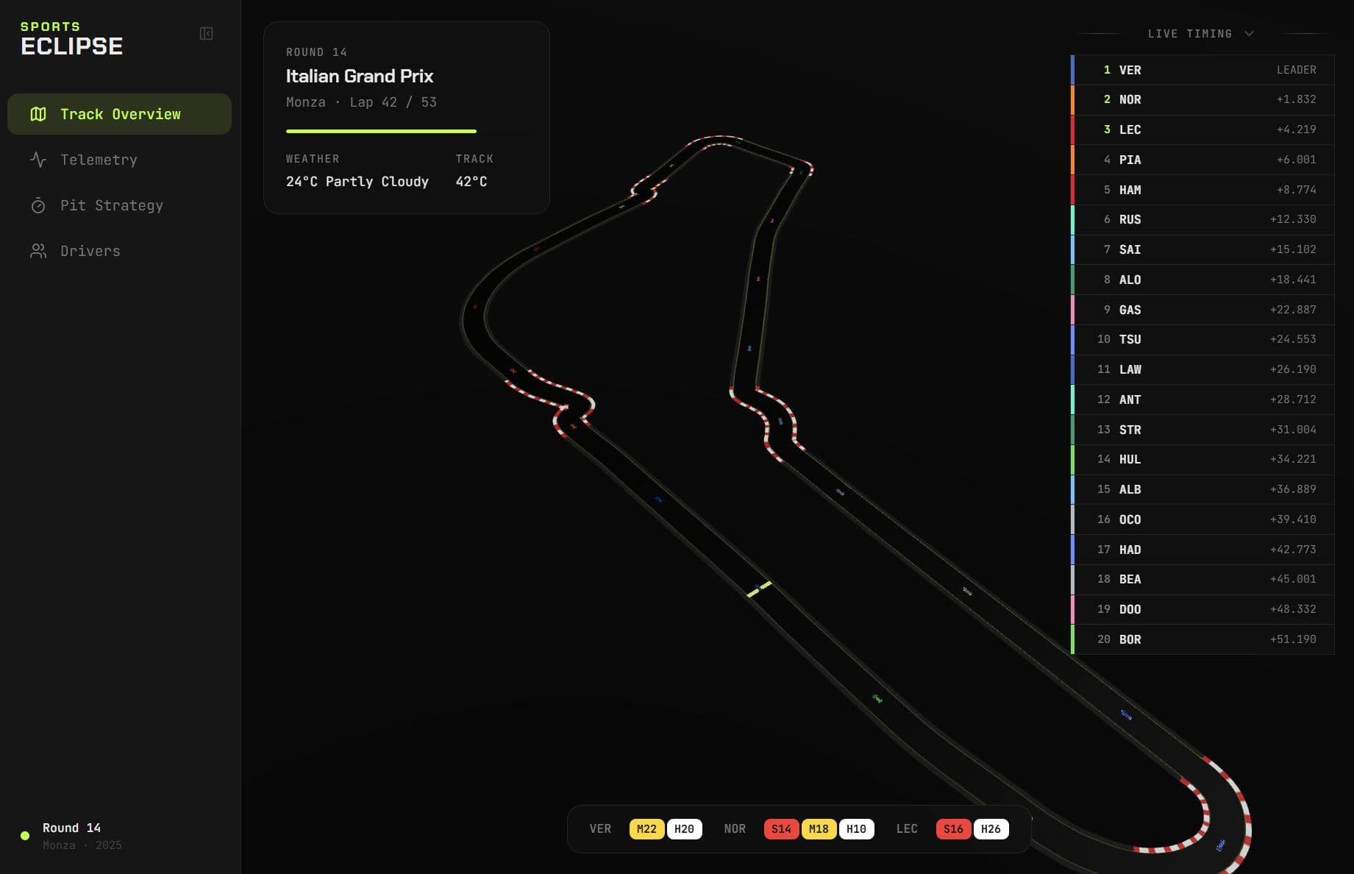Click NOR's S14 soft tyre stint
1354x874 pixels.
(781, 829)
